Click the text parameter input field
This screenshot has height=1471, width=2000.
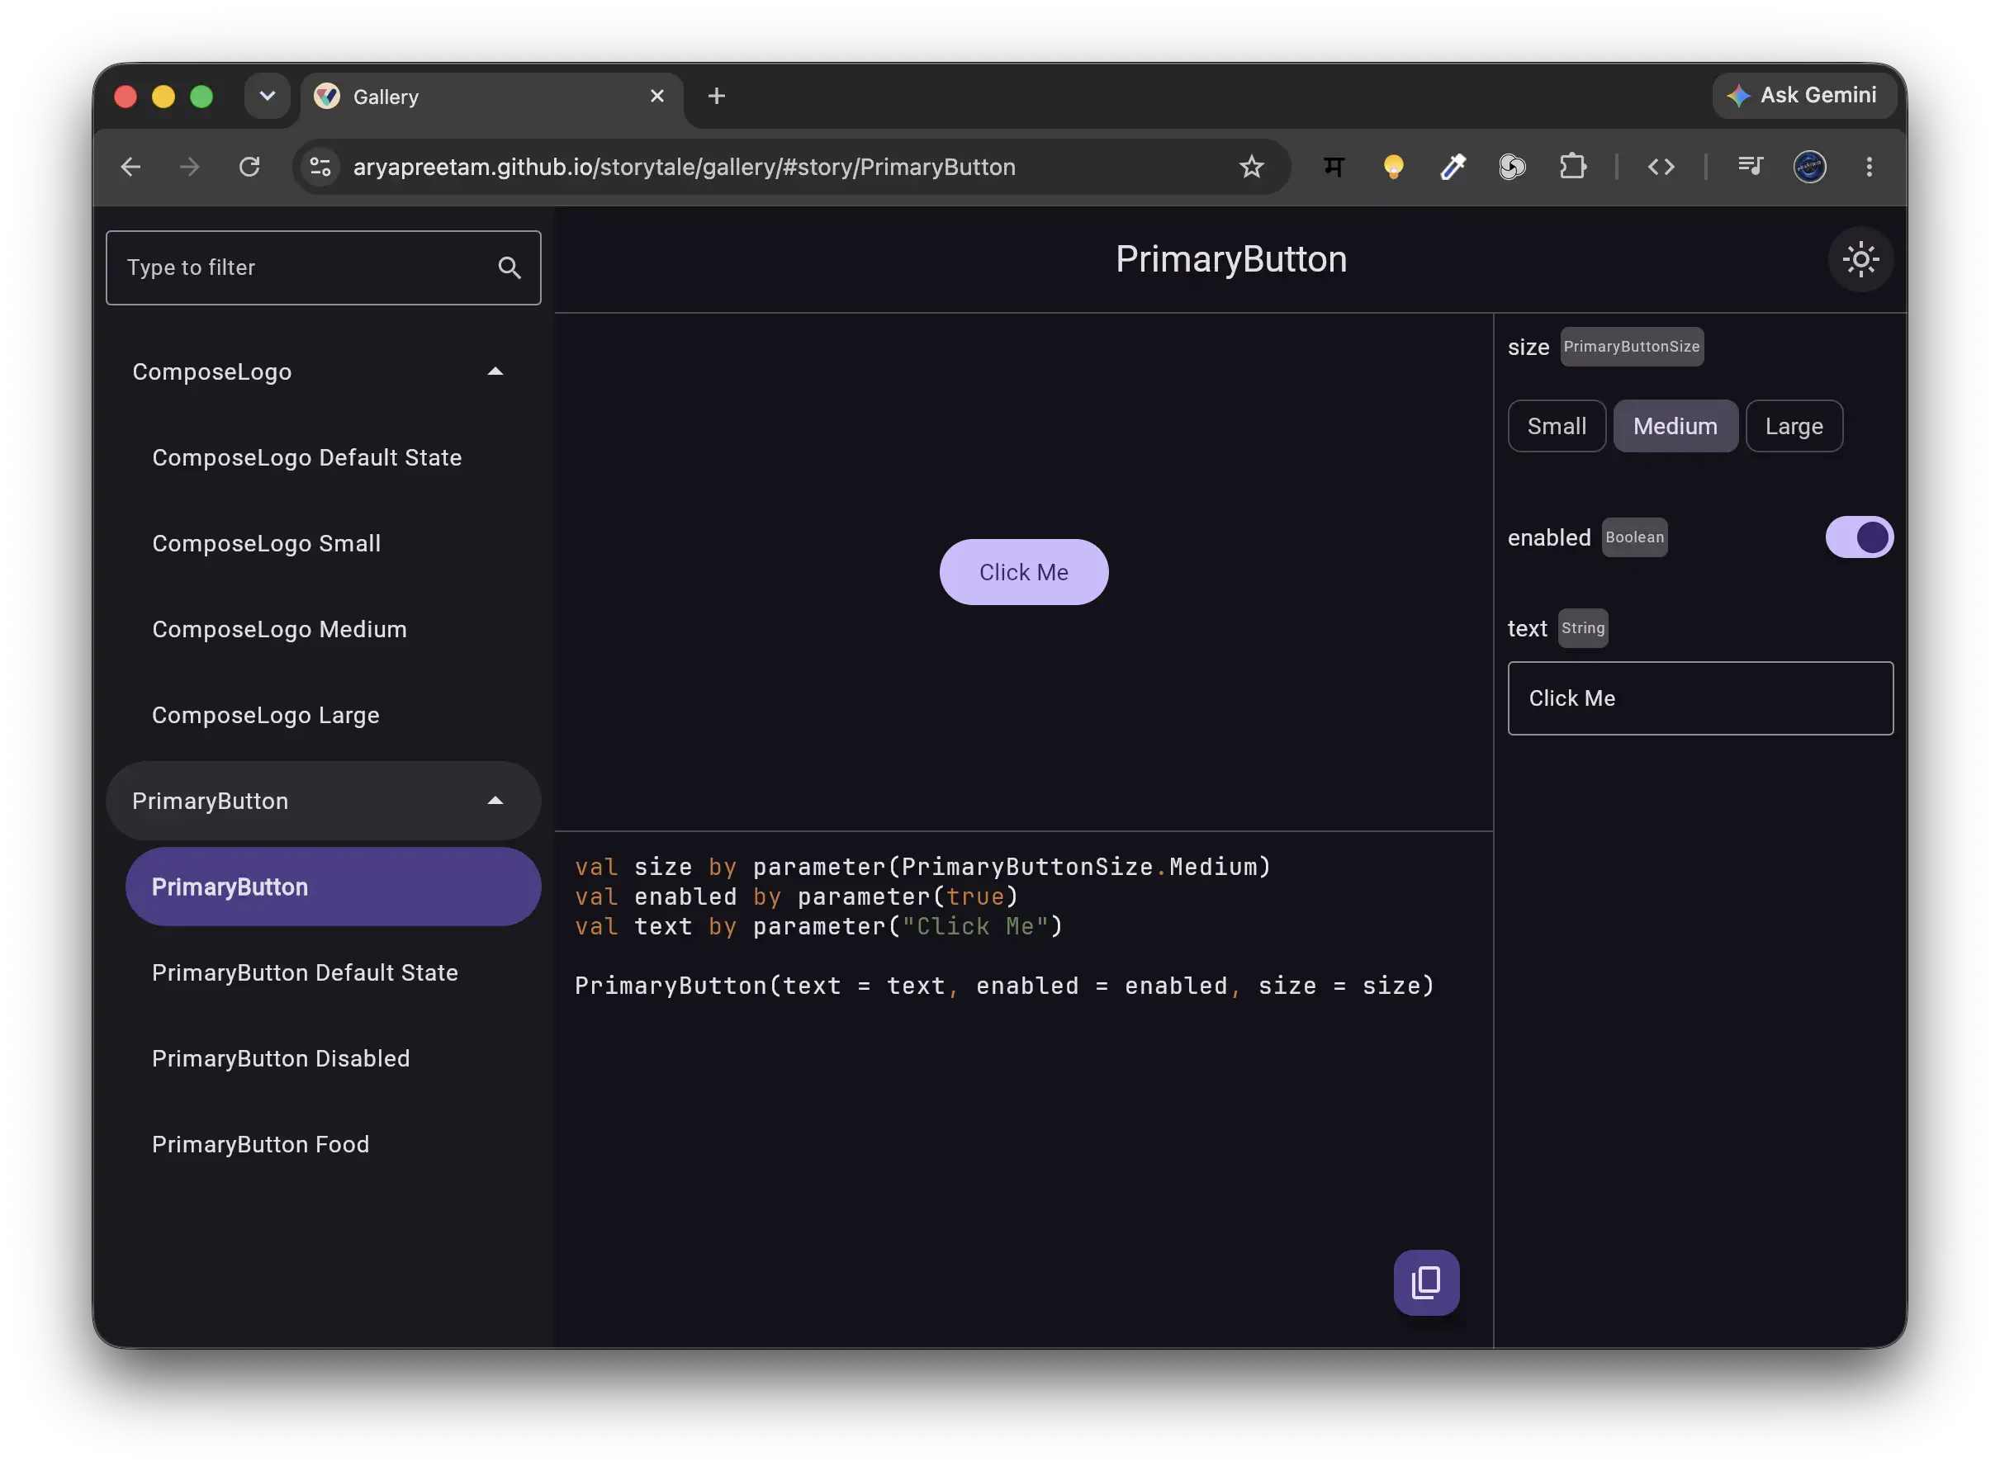1699,698
